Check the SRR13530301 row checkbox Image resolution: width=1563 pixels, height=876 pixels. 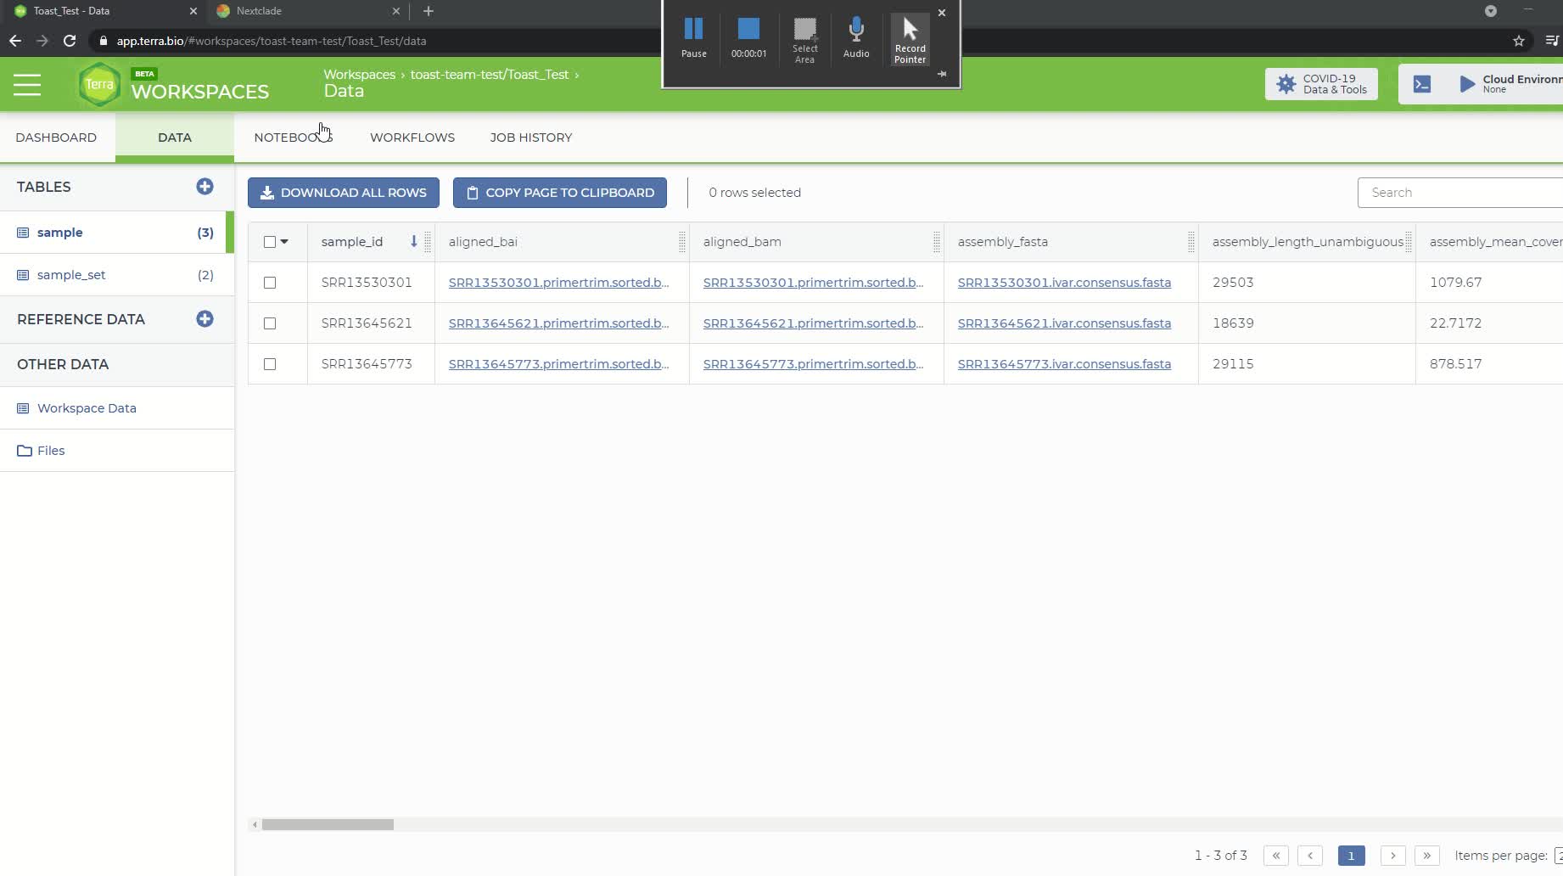coord(270,283)
